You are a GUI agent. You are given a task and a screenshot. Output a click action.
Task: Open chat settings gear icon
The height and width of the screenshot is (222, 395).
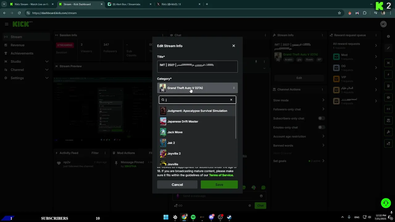(x=250, y=206)
